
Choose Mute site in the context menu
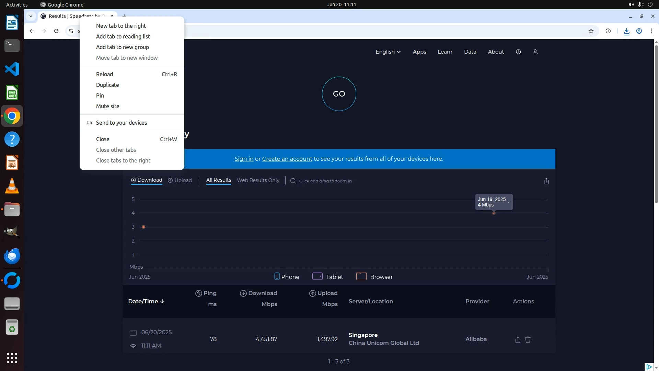tap(108, 106)
